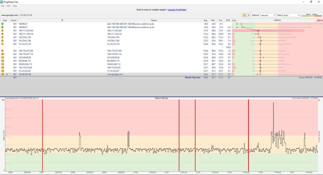The height and width of the screenshot is (175, 323).
Task: Click the IP column header
Action: (x=62, y=20)
